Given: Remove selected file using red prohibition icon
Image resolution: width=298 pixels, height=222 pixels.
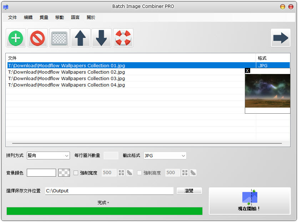Looking at the screenshot, I should [x=37, y=38].
